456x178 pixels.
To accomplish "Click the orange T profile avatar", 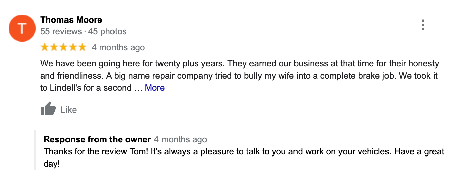I will click(22, 28).
